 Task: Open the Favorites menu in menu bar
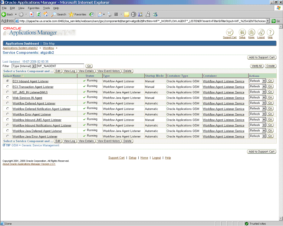(34, 8)
